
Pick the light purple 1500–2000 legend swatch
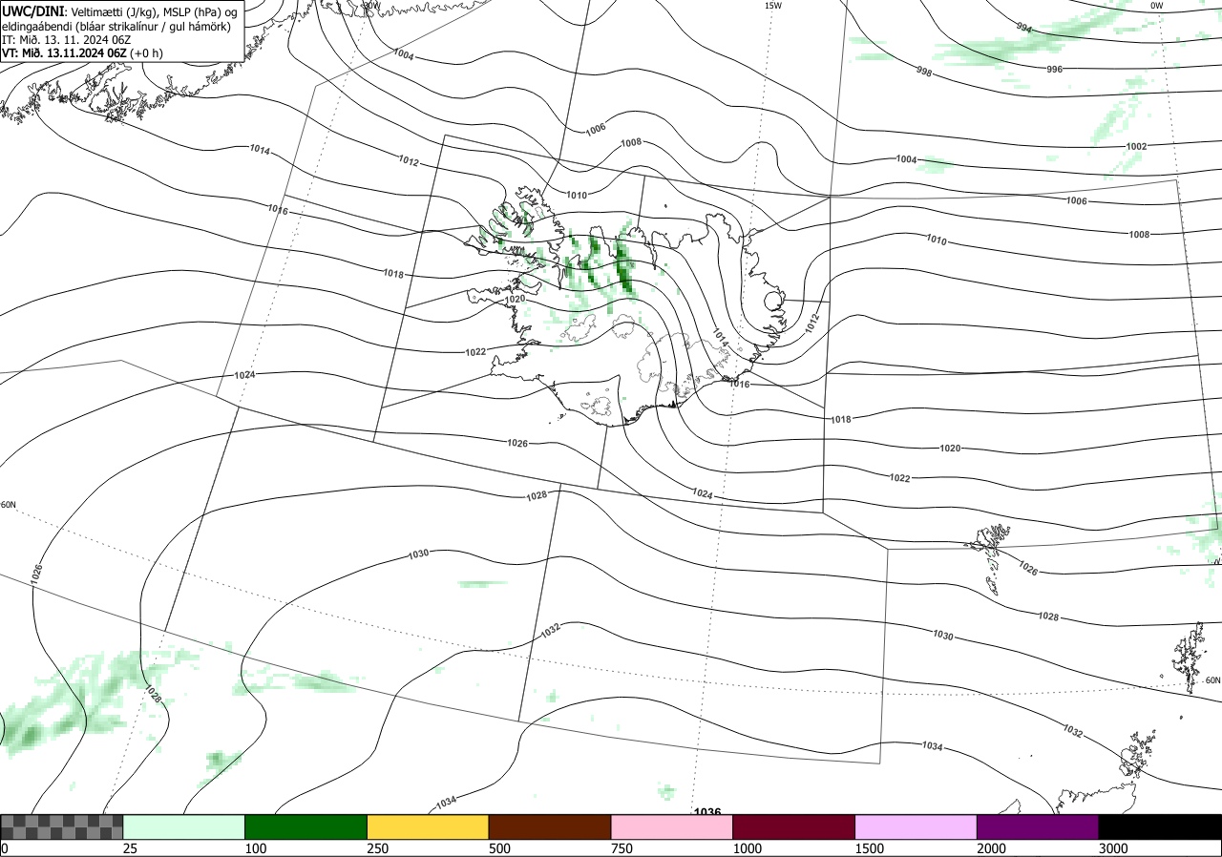[x=916, y=826]
